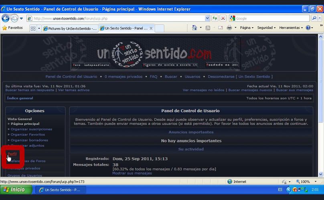Click Buscar temas sin respuesta link
Screen dimensions: 324x200
[x=30, y=90]
